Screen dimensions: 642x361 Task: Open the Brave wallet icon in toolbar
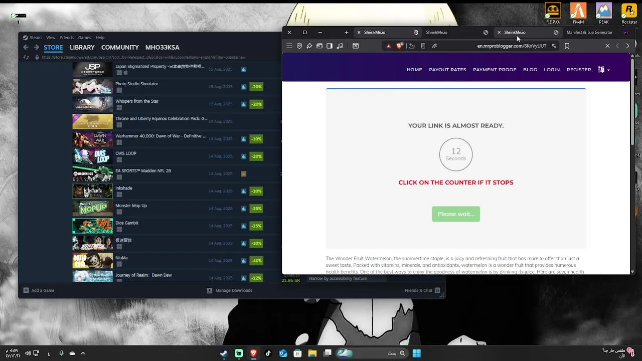pyautogui.click(x=319, y=46)
